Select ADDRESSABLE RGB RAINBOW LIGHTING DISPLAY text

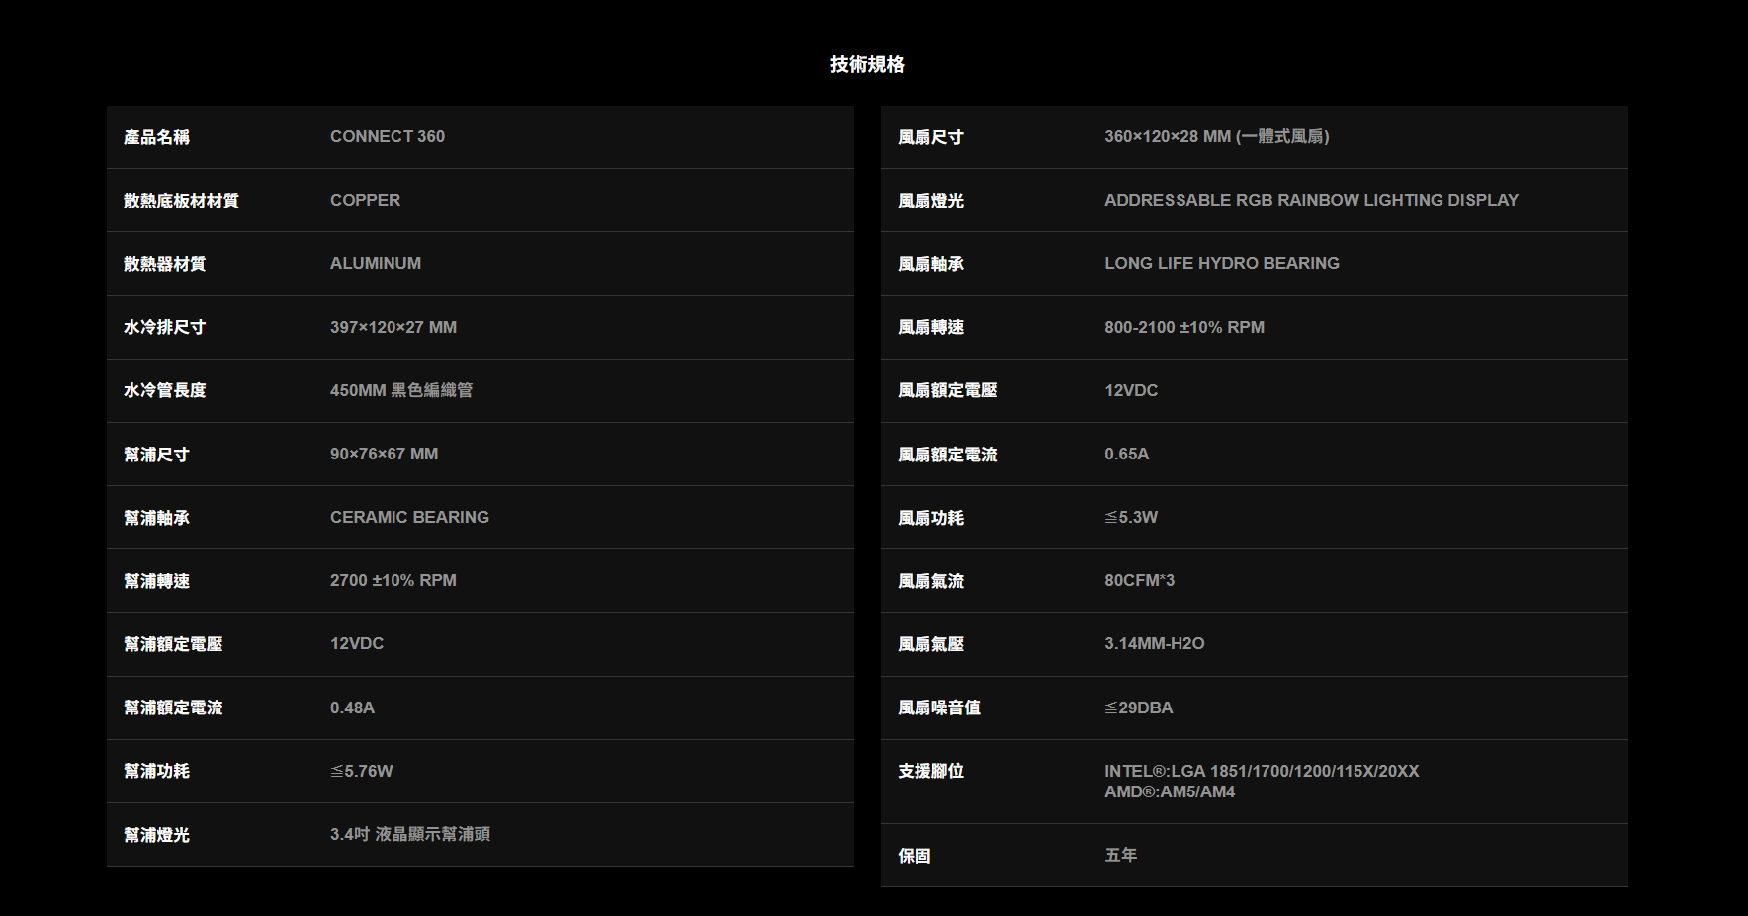[1311, 200]
